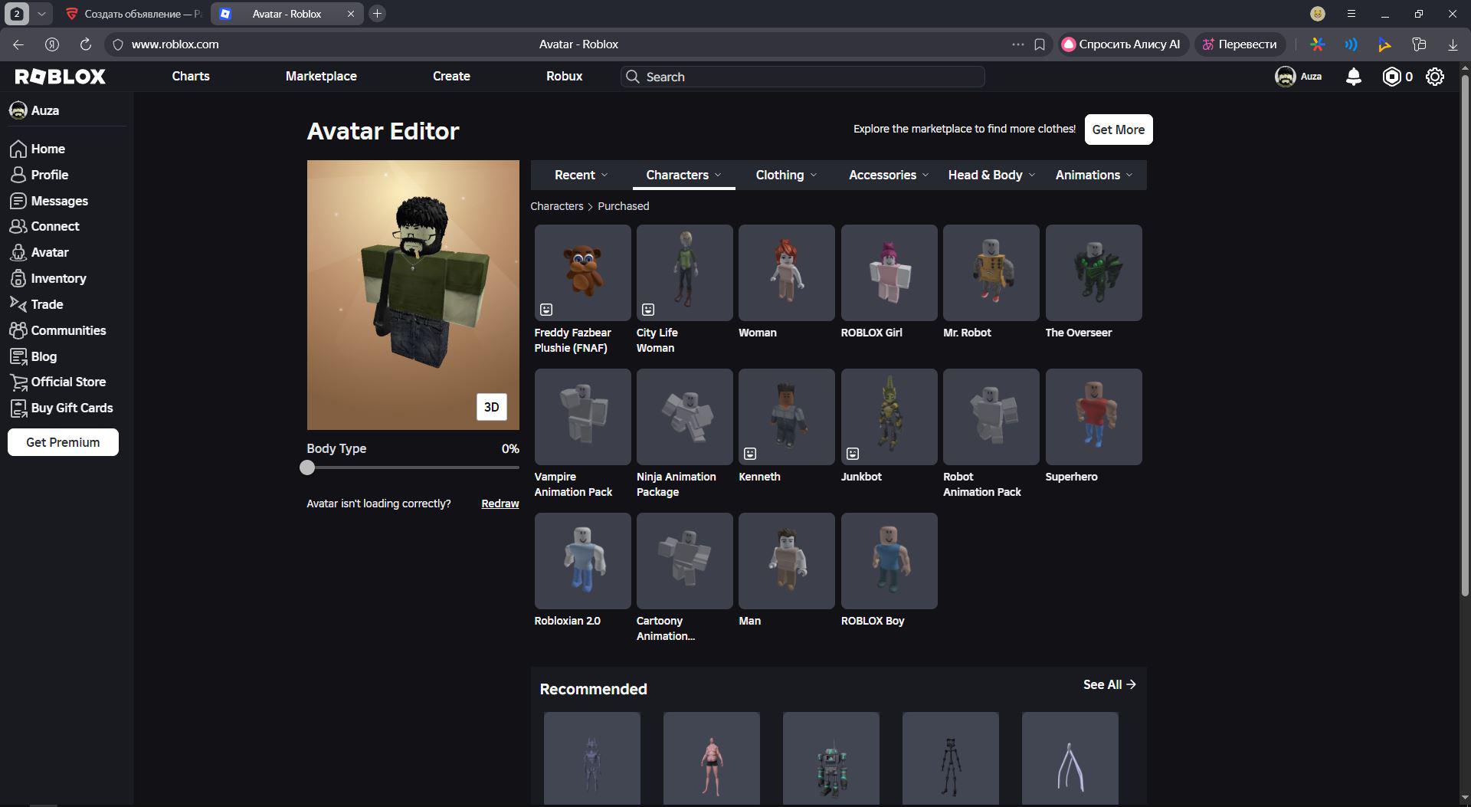Open the Buy Gift Cards icon
This screenshot has width=1471, height=807.
coord(18,408)
